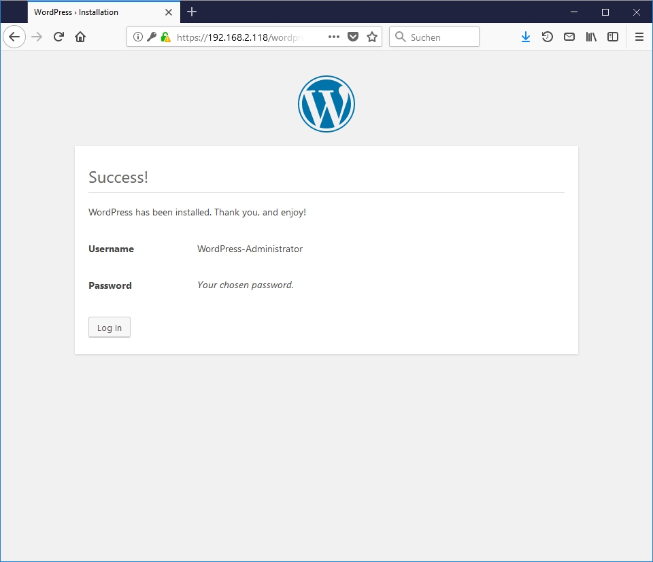Open the Library bookshelf icon
653x562 pixels.
(x=591, y=37)
